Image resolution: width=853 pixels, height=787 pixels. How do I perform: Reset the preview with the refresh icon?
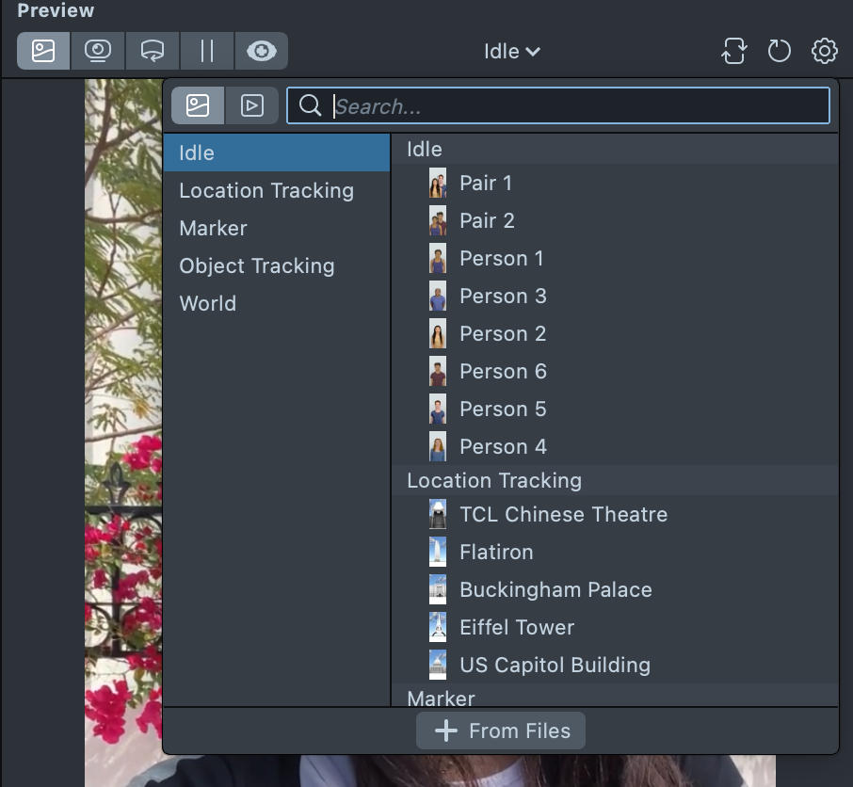tap(780, 51)
